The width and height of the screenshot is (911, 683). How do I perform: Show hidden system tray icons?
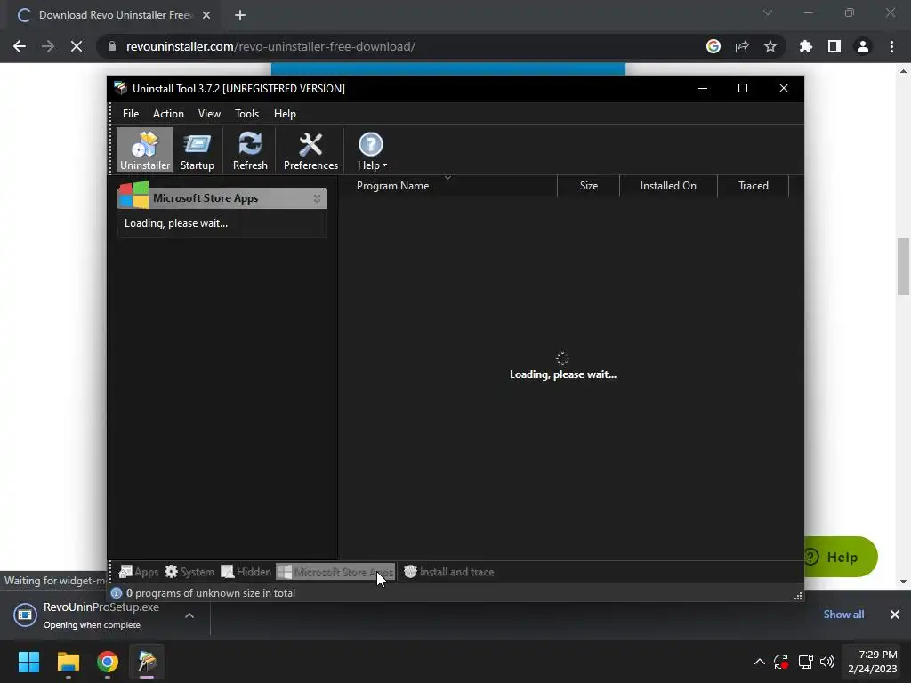760,662
